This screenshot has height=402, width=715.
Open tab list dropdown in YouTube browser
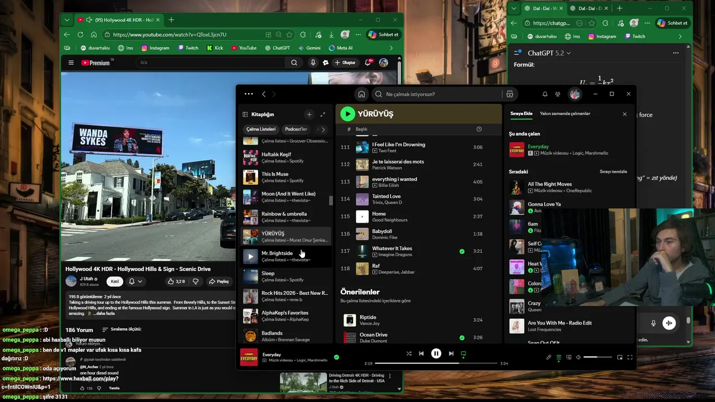click(67, 20)
